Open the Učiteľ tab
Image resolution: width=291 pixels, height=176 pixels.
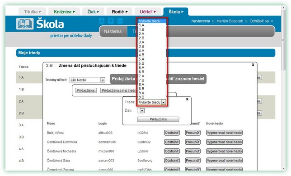pyautogui.click(x=148, y=12)
